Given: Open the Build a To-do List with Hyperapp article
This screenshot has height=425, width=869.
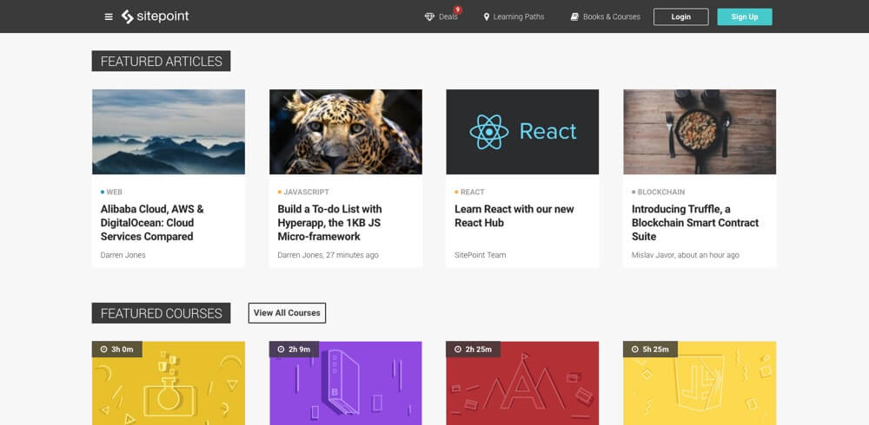Looking at the screenshot, I should click(329, 222).
